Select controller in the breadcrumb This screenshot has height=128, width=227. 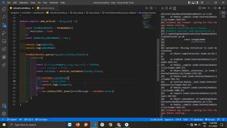click(x=26, y=13)
